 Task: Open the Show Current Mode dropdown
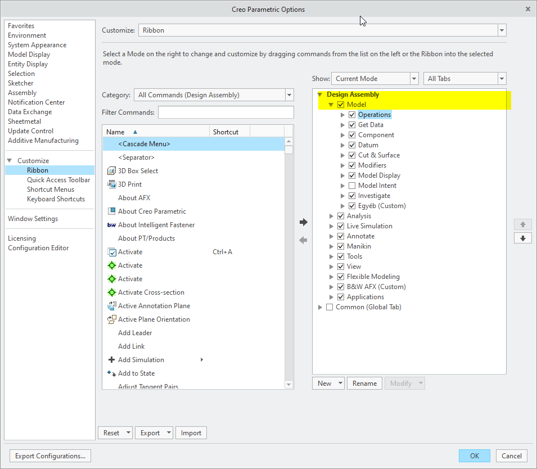click(x=414, y=79)
